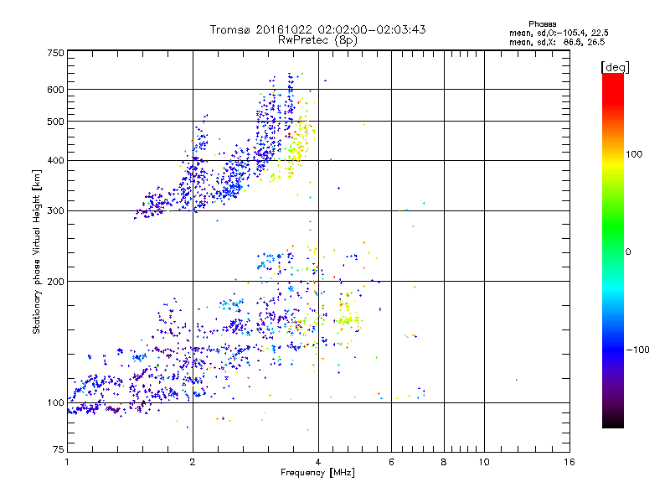Click the '100' color bar tick label
The width and height of the screenshot is (670, 503).
[x=634, y=154]
